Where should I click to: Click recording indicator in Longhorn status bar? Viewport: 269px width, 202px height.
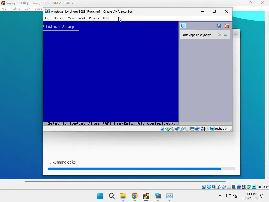(198, 129)
